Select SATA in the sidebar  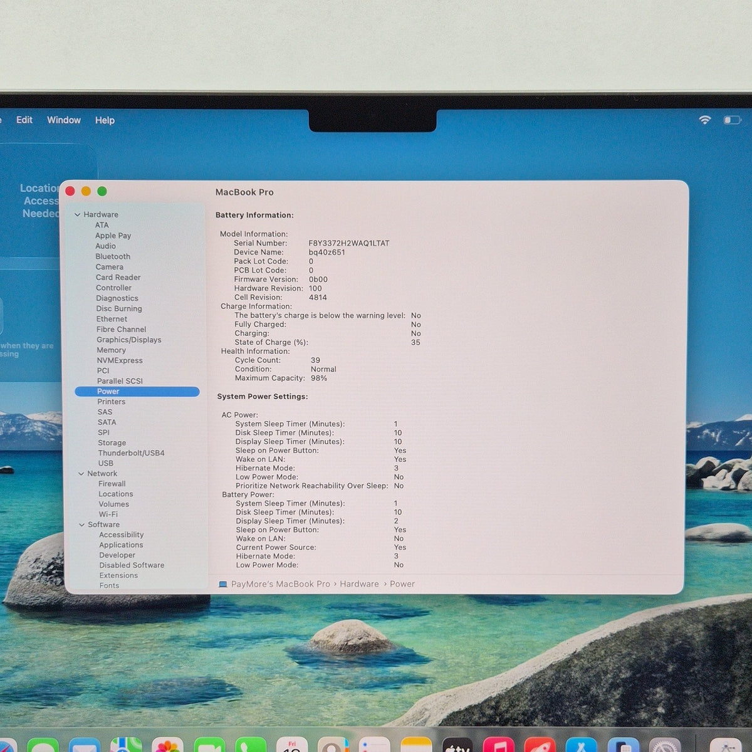[107, 422]
